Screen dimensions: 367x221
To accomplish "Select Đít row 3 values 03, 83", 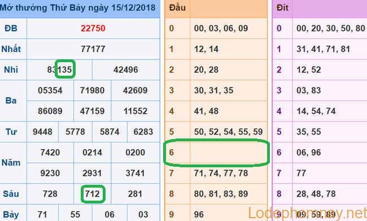I will point(308,90).
